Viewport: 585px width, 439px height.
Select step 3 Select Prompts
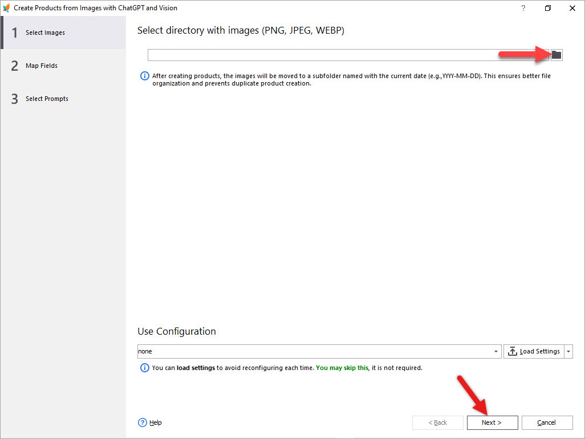tap(63, 99)
